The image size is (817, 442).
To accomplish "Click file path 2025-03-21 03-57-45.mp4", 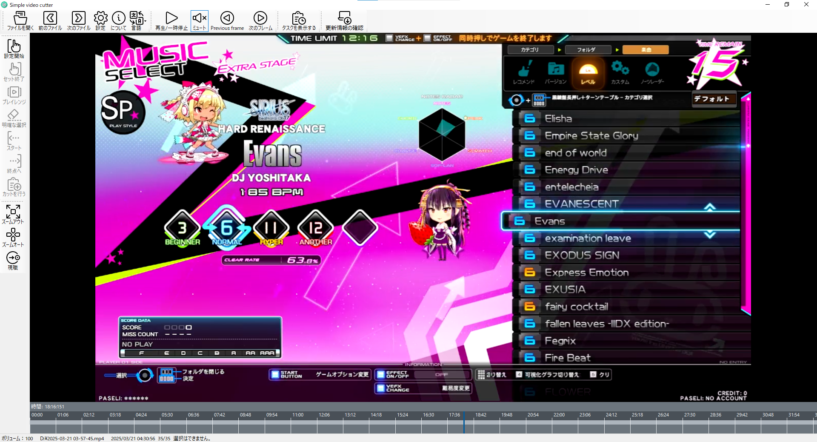I will tap(72, 439).
